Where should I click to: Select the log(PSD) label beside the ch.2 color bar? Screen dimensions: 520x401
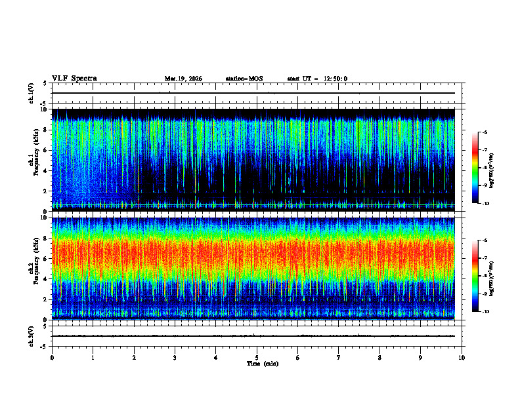click(492, 278)
